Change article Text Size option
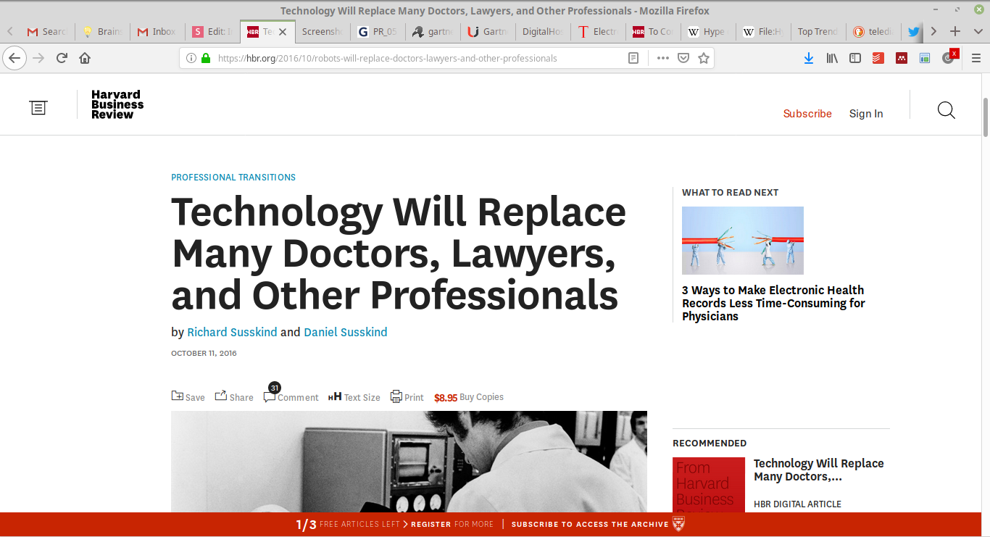The image size is (990, 537). click(x=354, y=397)
